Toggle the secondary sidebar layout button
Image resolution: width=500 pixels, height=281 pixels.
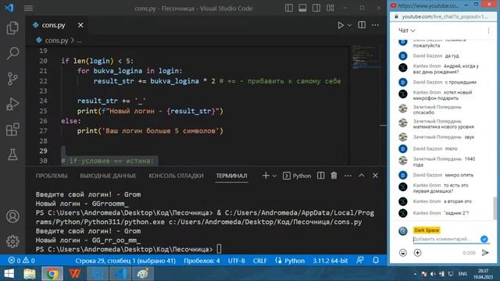316,8
